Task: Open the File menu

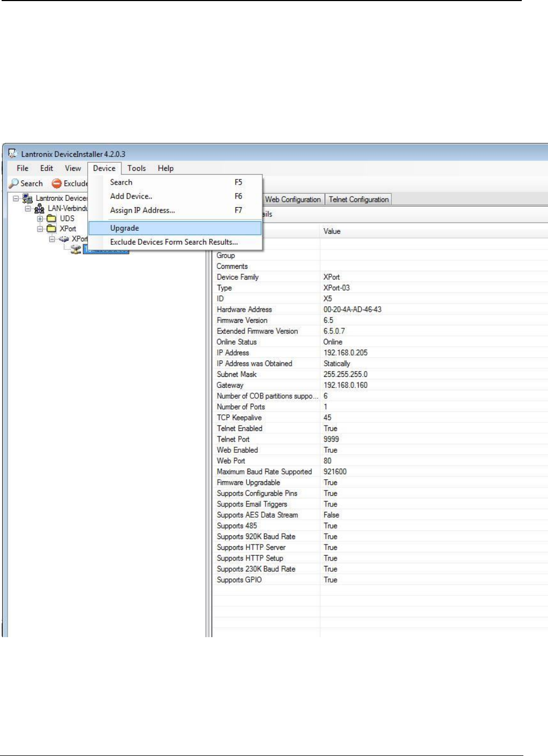Action: point(22,168)
